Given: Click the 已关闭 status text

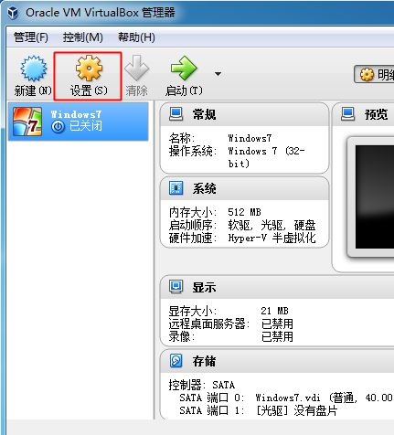Looking at the screenshot, I should point(86,126).
